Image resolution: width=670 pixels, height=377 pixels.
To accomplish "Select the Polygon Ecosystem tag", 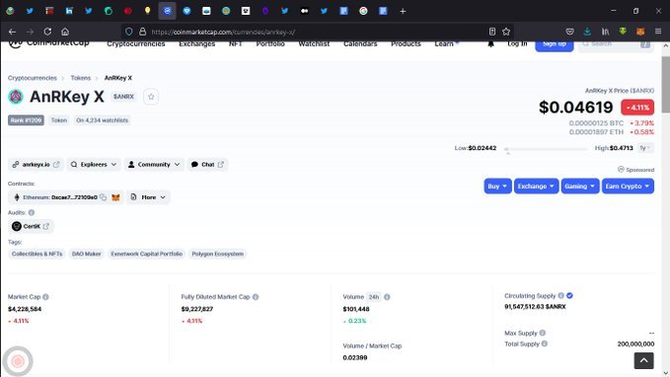I will pos(217,254).
